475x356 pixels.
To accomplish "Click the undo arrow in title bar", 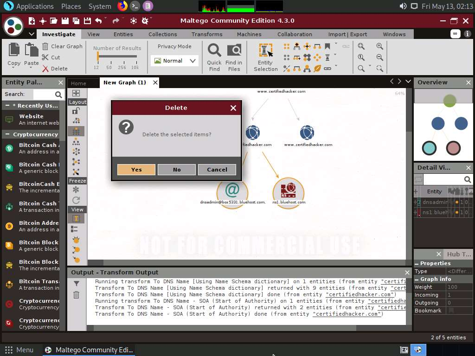I will point(98,20).
